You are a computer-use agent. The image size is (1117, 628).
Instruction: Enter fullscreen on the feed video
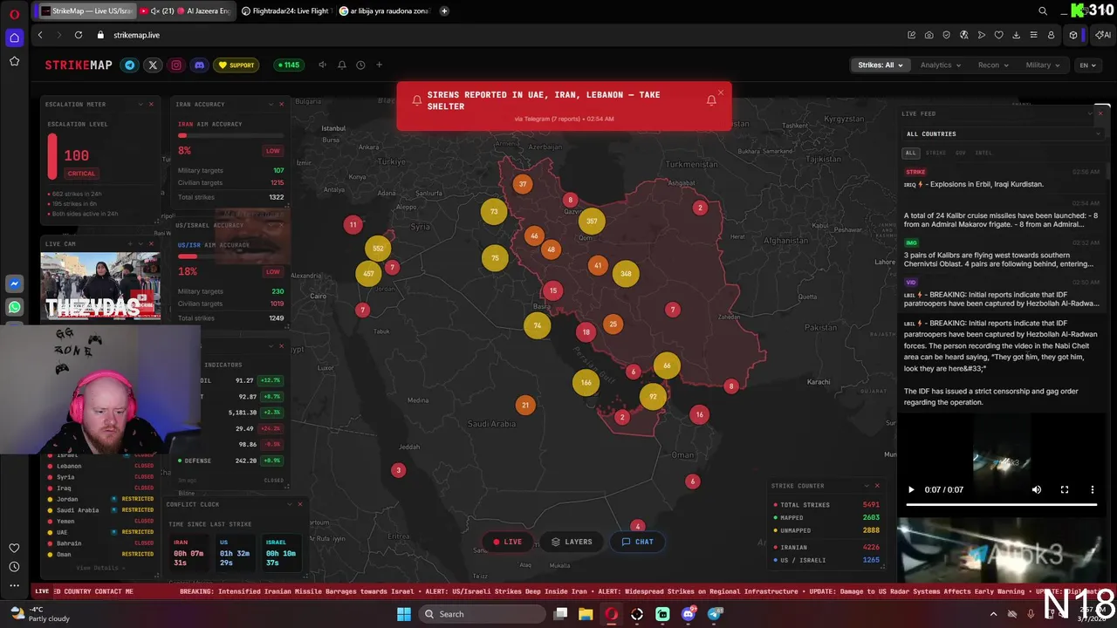click(1065, 489)
